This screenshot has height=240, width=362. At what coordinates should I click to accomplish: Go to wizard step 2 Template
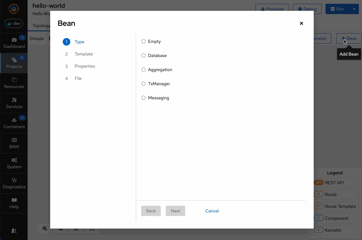click(x=78, y=54)
